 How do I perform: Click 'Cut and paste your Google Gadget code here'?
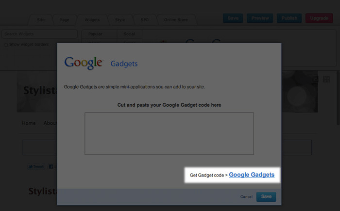click(x=169, y=105)
